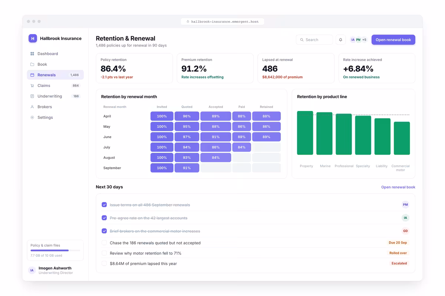This screenshot has width=445, height=296.
Task: Click the +5 more members badge
Action: pyautogui.click(x=364, y=40)
